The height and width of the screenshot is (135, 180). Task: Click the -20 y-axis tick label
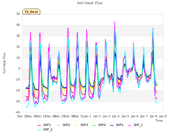coord(17,91)
